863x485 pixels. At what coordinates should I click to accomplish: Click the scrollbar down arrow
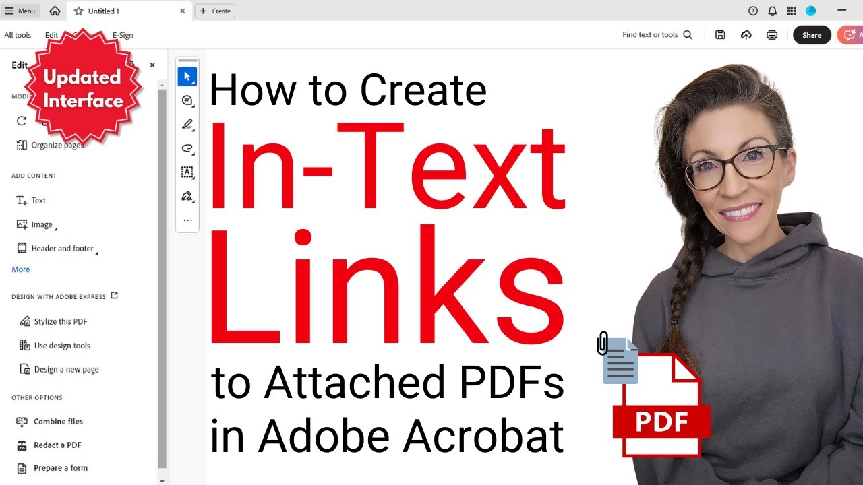click(162, 480)
